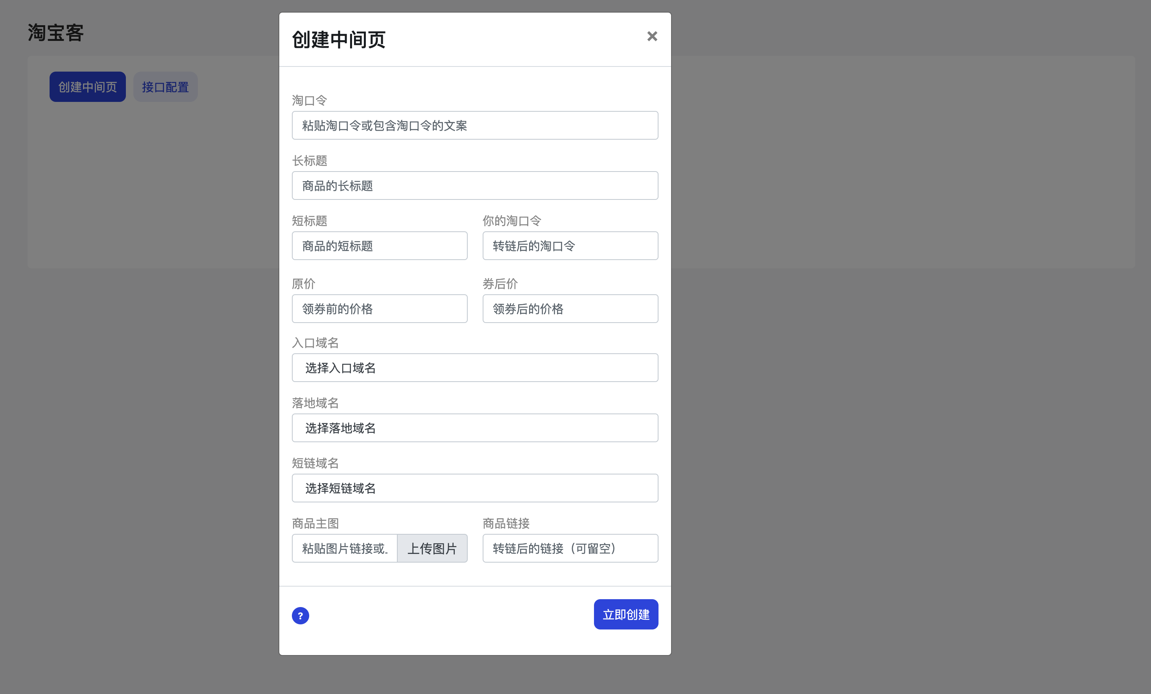Image resolution: width=1151 pixels, height=694 pixels.
Task: Click the 上传图片 button
Action: point(432,548)
